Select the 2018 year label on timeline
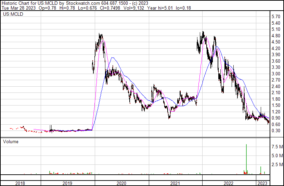The width and height of the screenshot is (284, 186). [21, 183]
